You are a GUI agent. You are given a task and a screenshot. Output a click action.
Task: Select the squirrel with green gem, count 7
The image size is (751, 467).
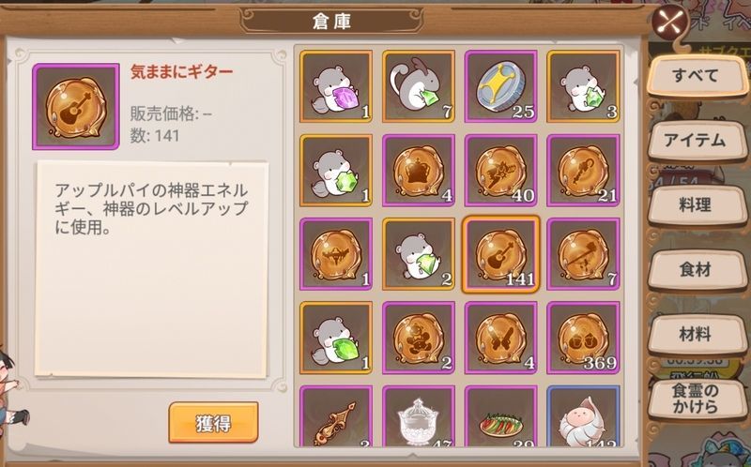[x=419, y=86]
